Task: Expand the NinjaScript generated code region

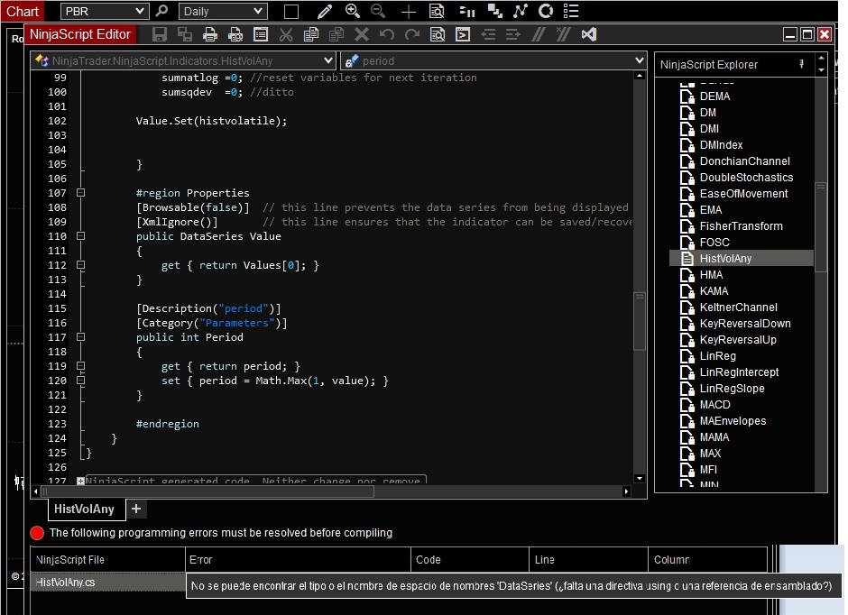Action: click(80, 482)
